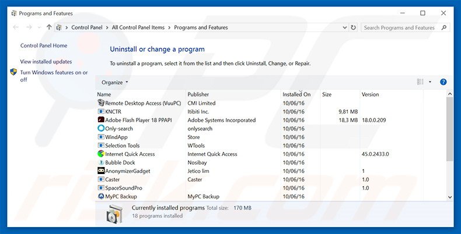This screenshot has height=234, width=461.
Task: Click the MyPC Backup program icon
Action: 101,196
